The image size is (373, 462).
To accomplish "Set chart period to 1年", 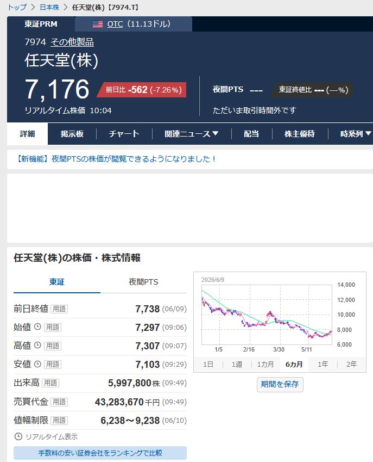I will [x=323, y=364].
